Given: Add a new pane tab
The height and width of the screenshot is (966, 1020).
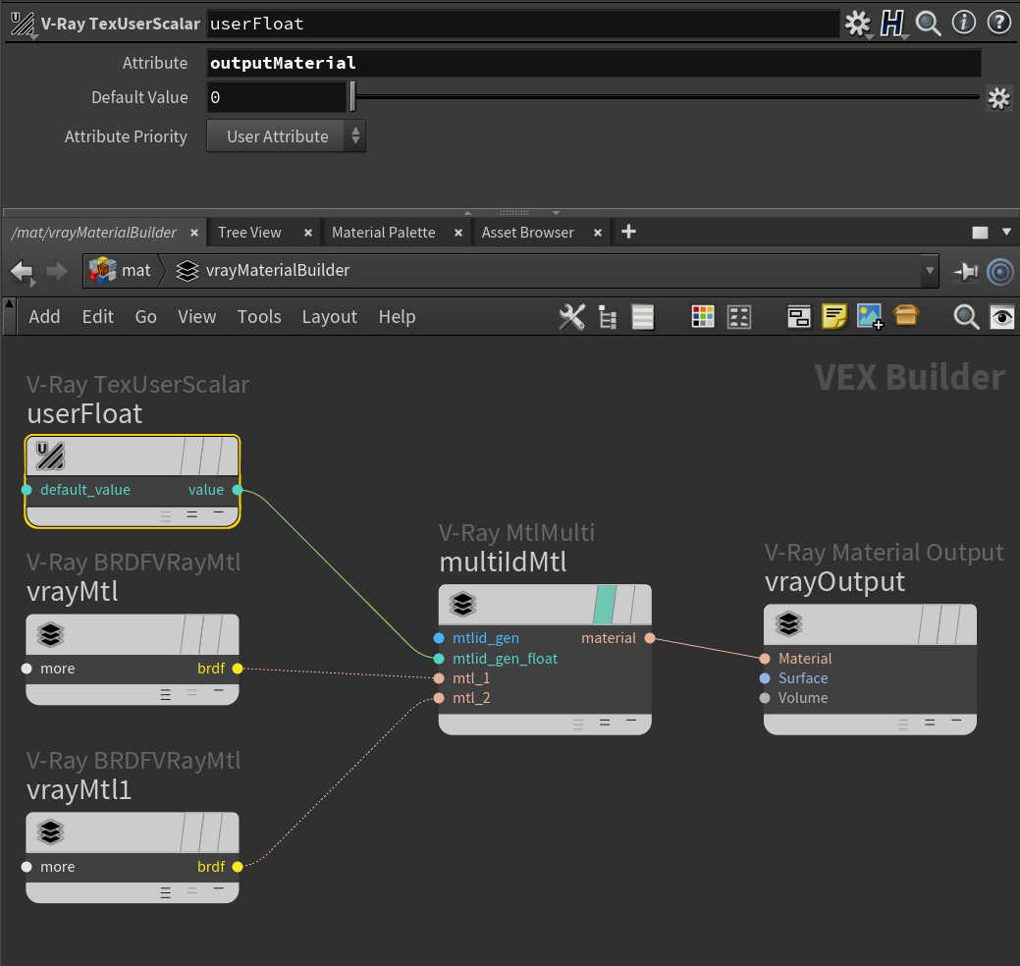Looking at the screenshot, I should (628, 232).
